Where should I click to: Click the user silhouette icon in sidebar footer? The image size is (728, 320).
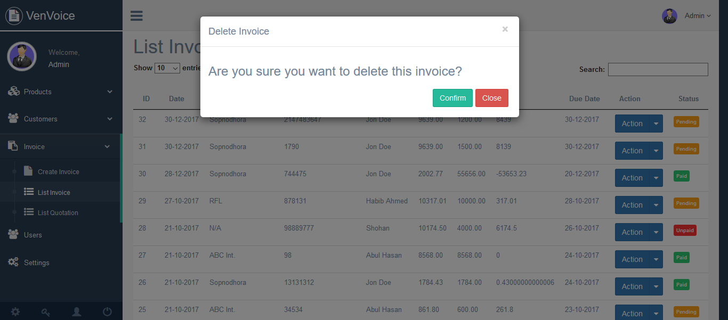tap(77, 312)
